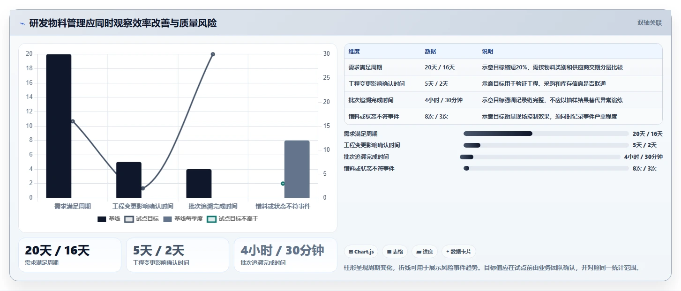Screen dimensions: 681x291
Task: Click the 需求满足周期 progress bar
Action: coord(546,134)
